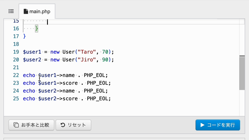The width and height of the screenshot is (249, 140).
Task: Click the number 90 on line 20
Action: 105,59
